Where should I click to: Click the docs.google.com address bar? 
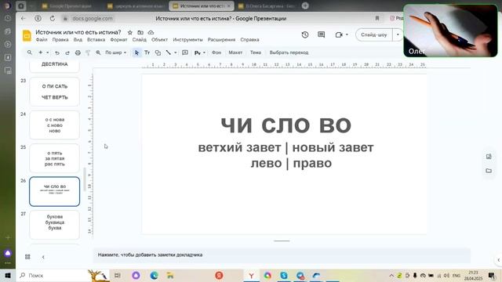click(93, 19)
